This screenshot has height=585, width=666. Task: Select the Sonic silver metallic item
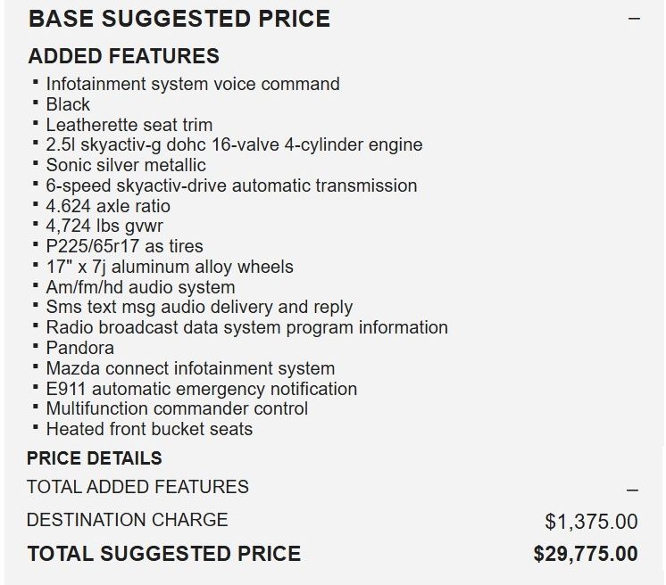126,165
